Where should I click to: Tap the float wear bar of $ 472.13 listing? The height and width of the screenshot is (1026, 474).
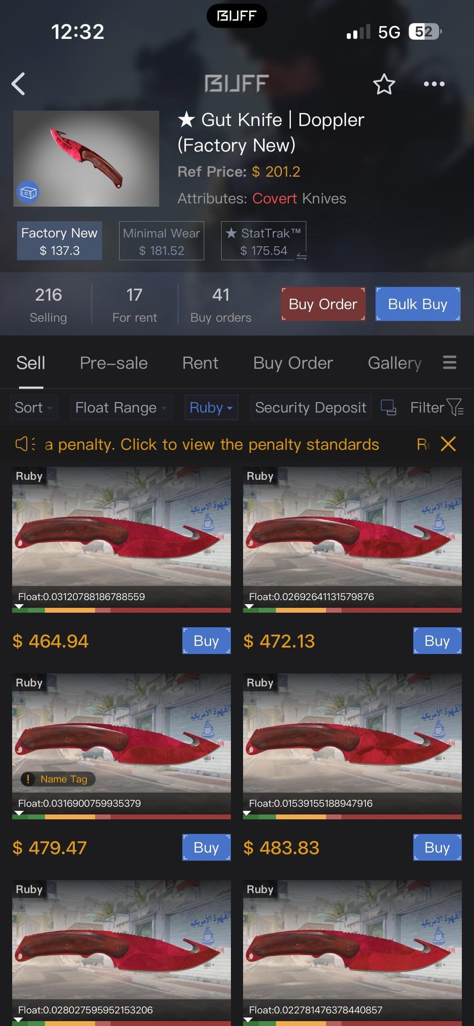tap(352, 610)
